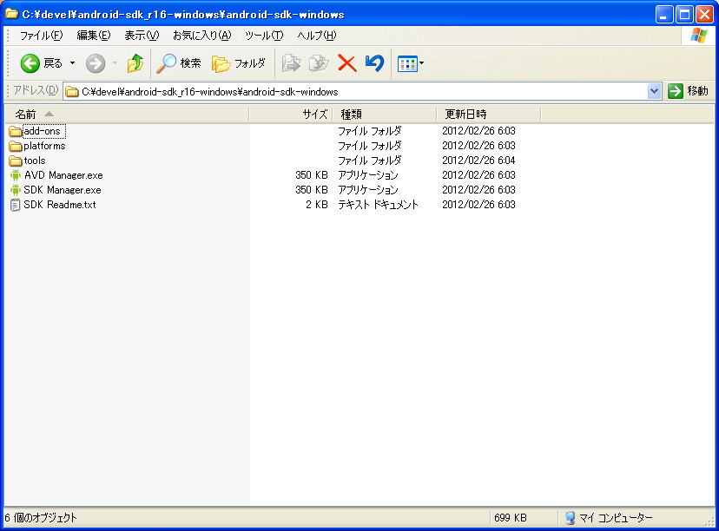The height and width of the screenshot is (531, 719).
Task: Click the SDK Readme.txt file name
Action: point(60,205)
